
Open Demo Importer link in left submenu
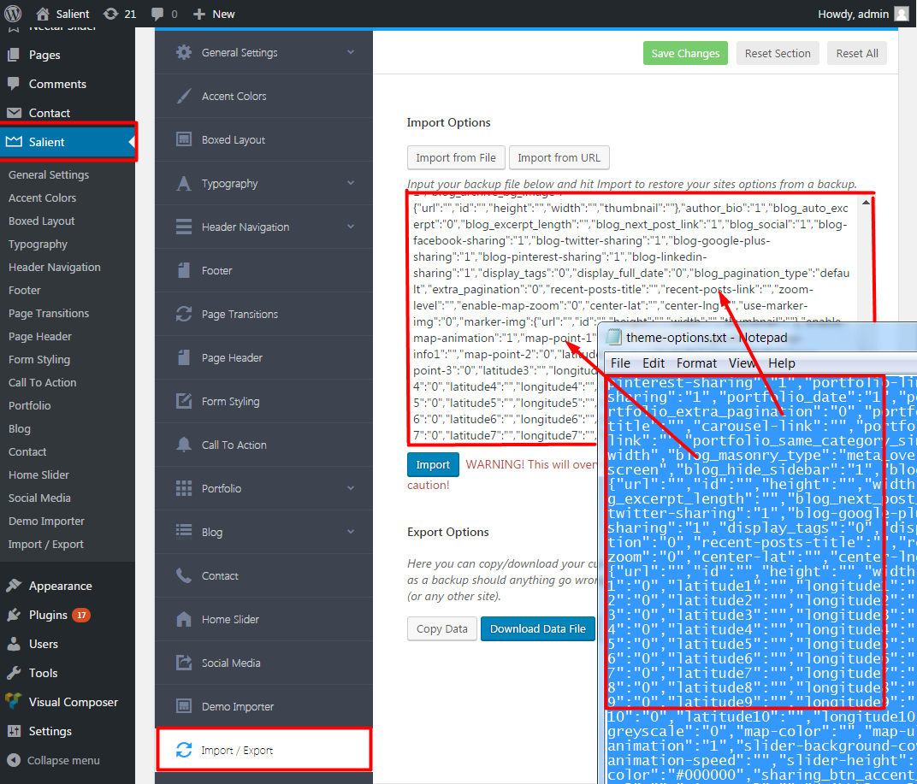46,521
